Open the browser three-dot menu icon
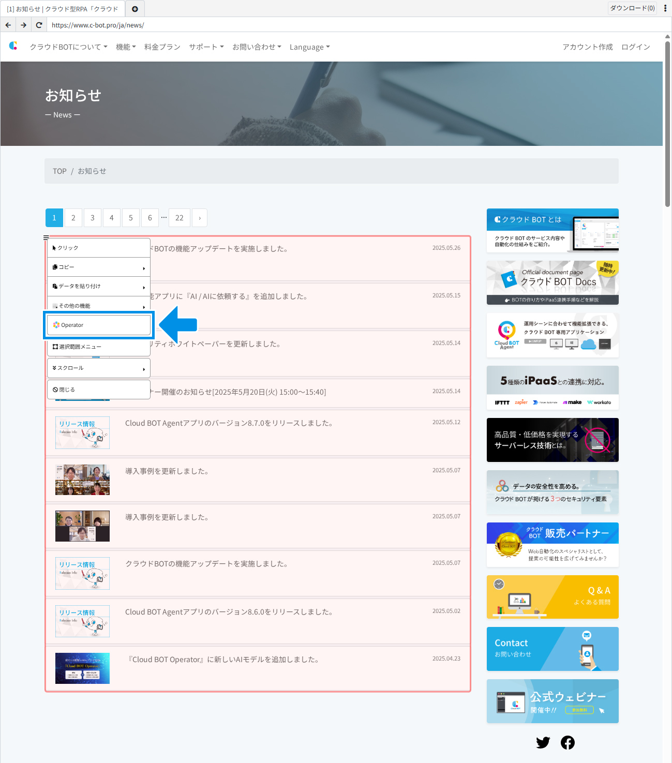Screen dimensions: 672x763 coord(665,8)
